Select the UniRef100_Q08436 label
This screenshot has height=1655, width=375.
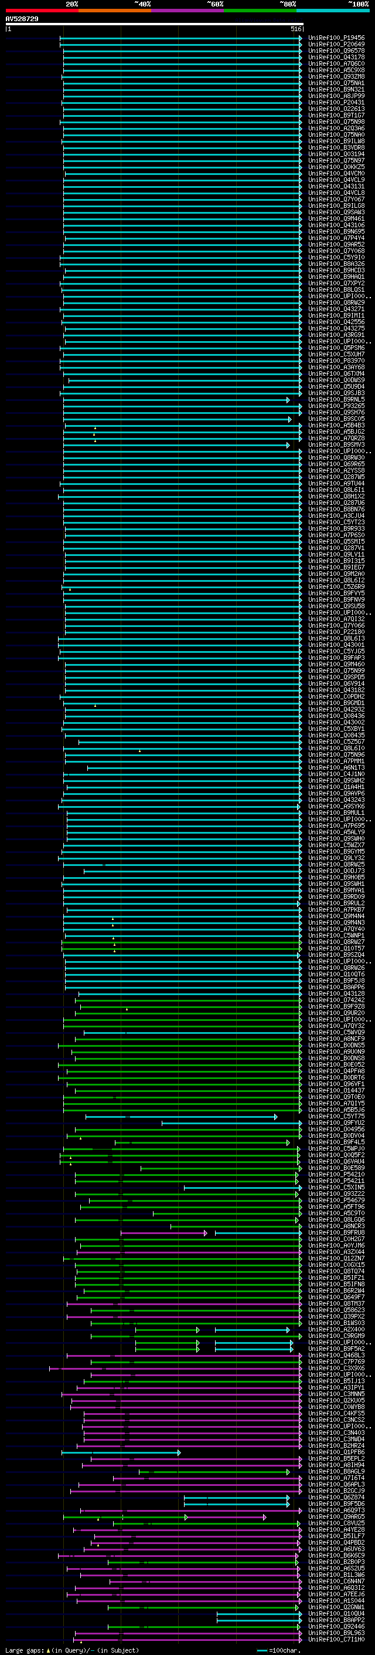tap(336, 716)
